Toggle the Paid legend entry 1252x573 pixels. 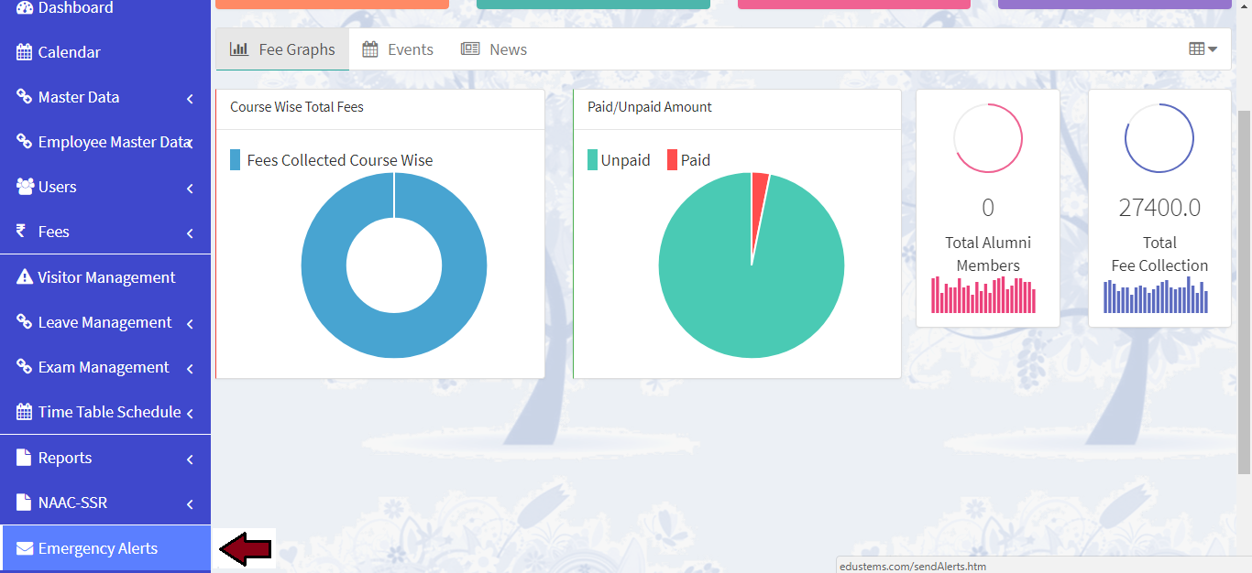pos(688,160)
